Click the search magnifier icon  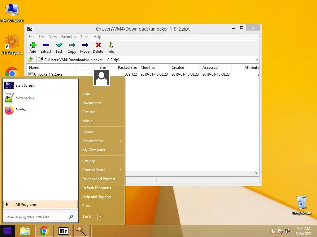71,217
